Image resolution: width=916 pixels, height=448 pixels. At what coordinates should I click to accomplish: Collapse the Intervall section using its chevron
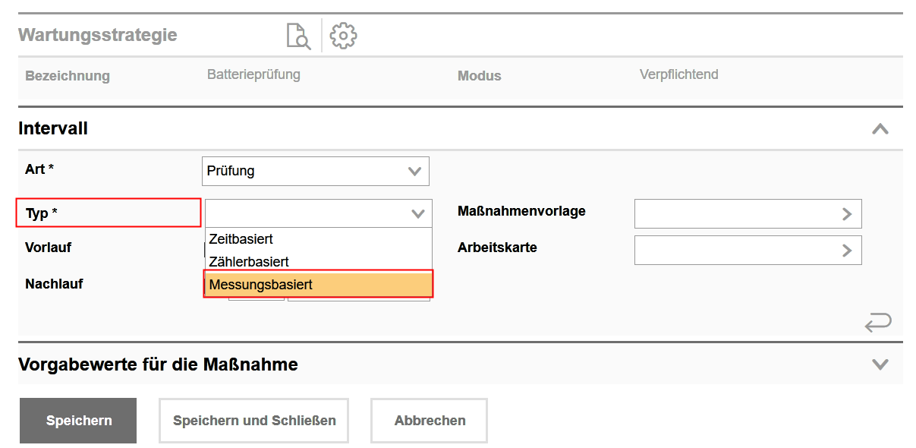pyautogui.click(x=880, y=129)
